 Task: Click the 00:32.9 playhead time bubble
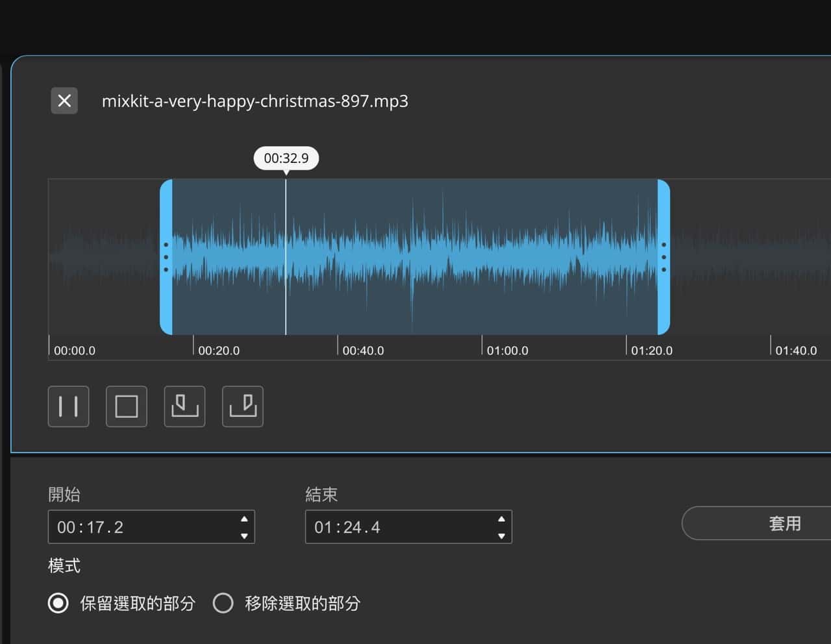click(286, 158)
